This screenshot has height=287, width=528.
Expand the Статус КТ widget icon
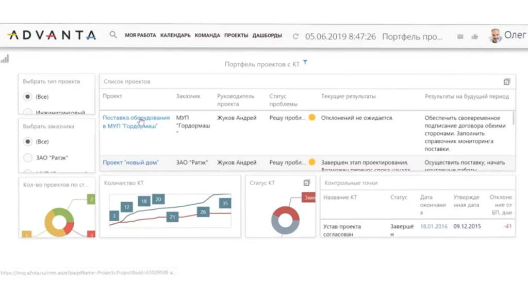307,183
